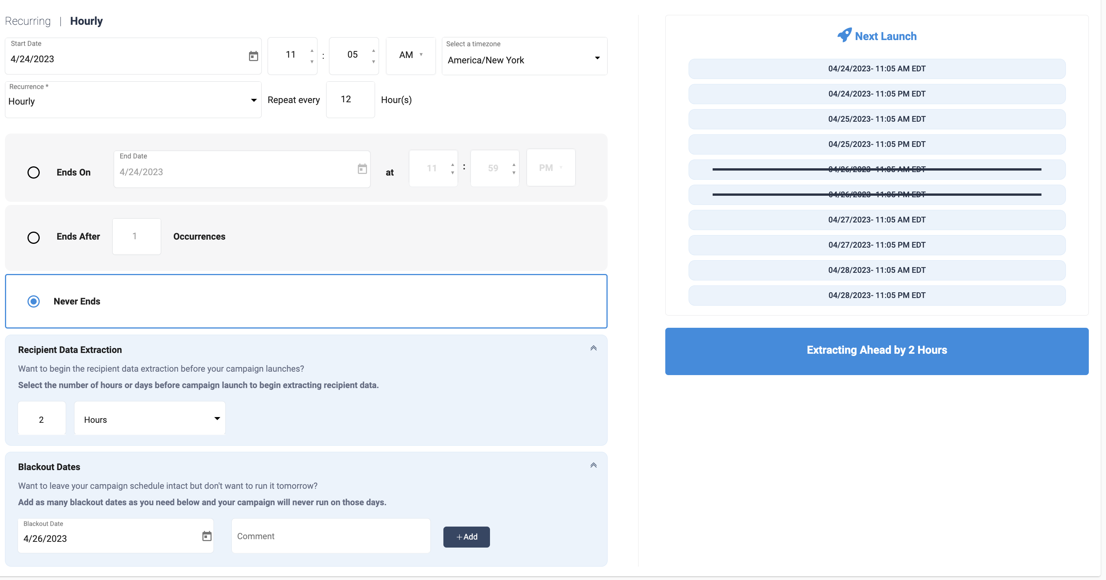Open the Blackout Date calendar icon

pyautogui.click(x=207, y=536)
